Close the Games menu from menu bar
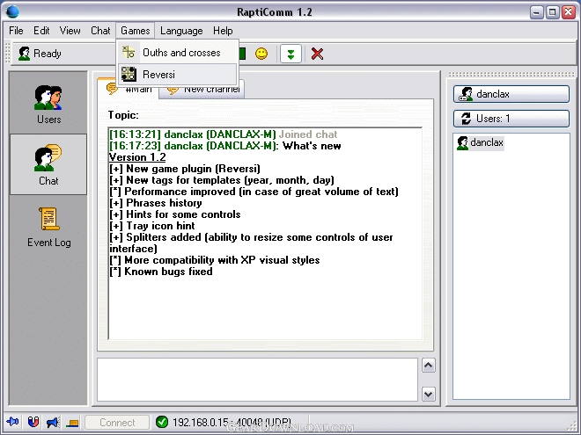Screen dimensions: 581x435 [136, 31]
